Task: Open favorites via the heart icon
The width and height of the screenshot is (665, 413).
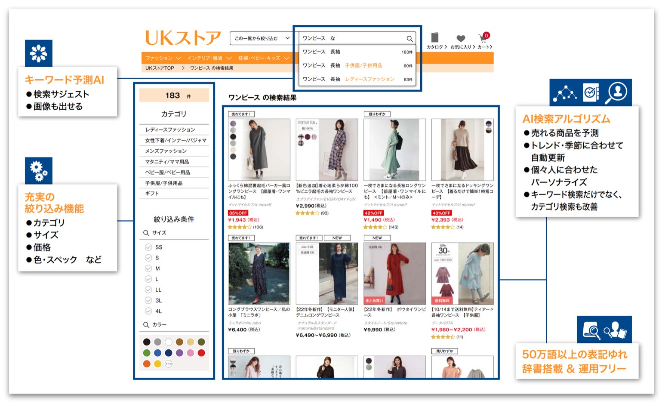Action: click(461, 38)
